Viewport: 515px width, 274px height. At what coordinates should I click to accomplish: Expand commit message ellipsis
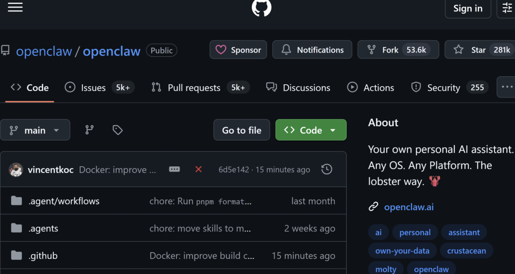175,169
